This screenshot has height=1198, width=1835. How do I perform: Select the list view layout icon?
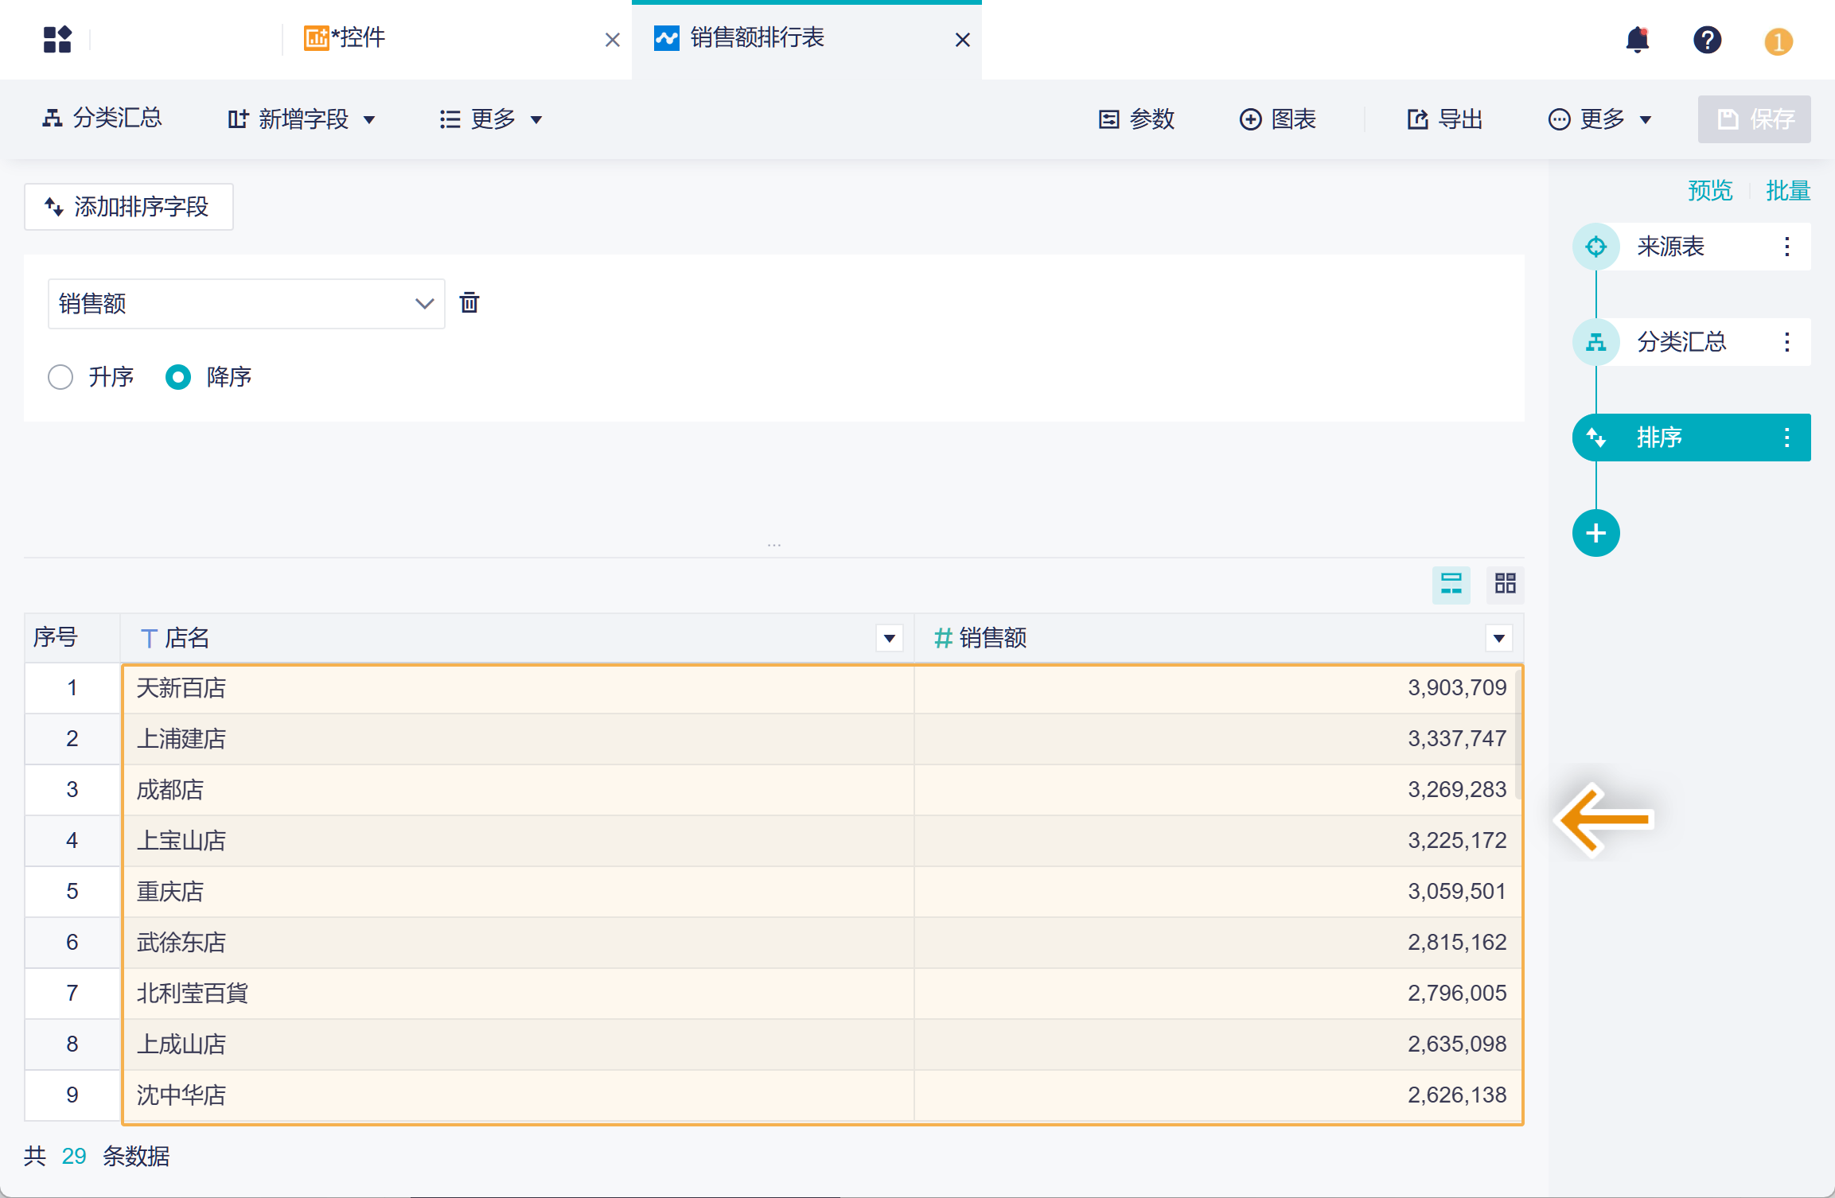[x=1451, y=584]
